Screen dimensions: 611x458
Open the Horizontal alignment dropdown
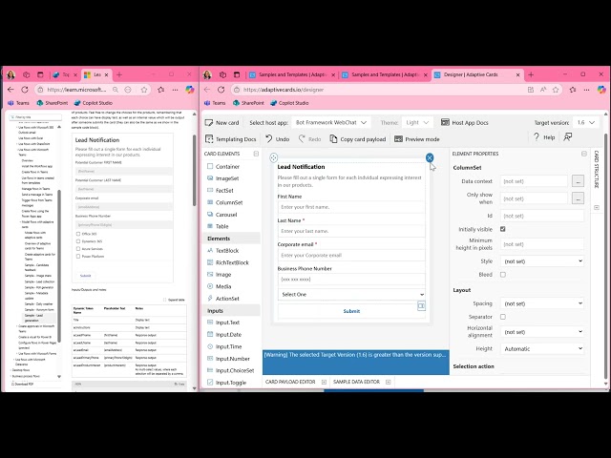click(542, 332)
